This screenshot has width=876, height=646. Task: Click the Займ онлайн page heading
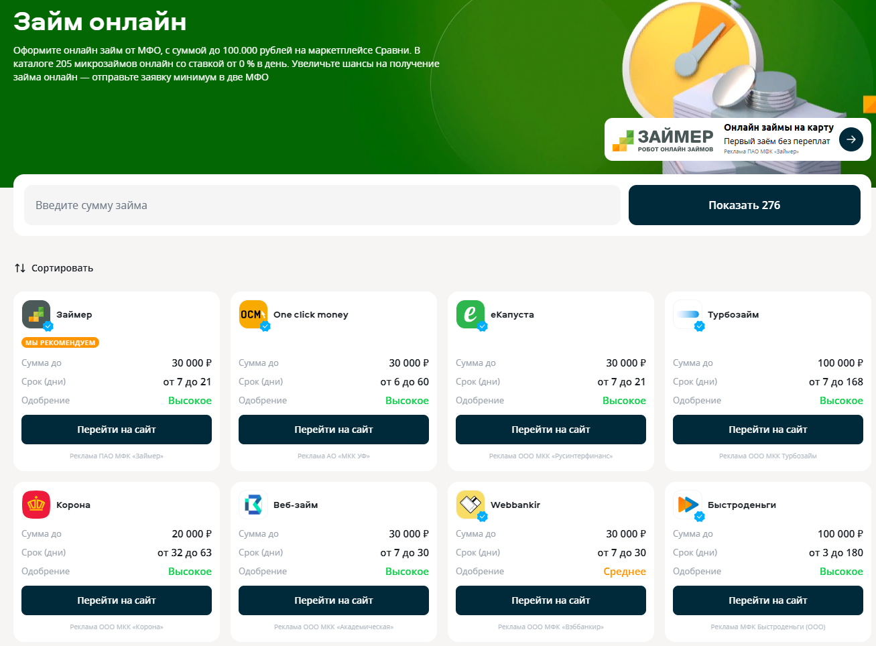pos(100,22)
